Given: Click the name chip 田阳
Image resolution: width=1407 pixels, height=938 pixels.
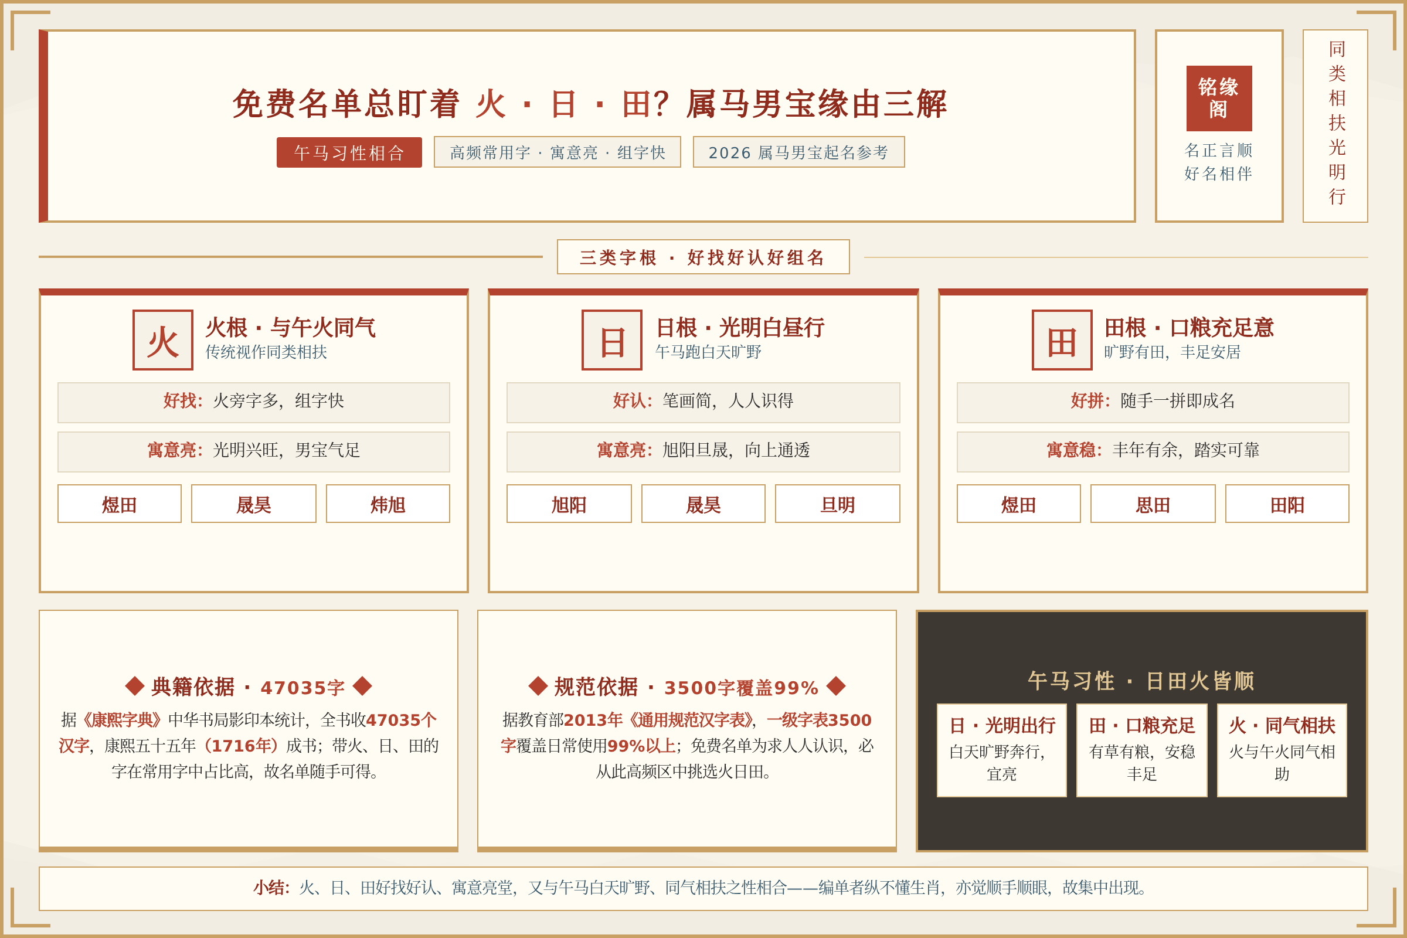Looking at the screenshot, I should 1287,504.
